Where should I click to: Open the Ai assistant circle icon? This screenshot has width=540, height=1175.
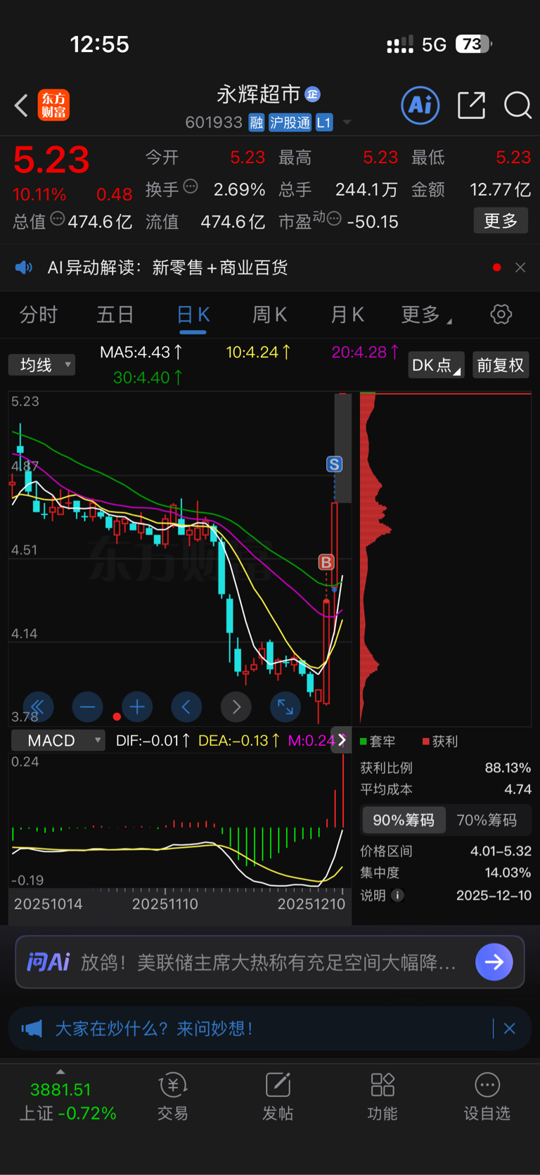420,106
